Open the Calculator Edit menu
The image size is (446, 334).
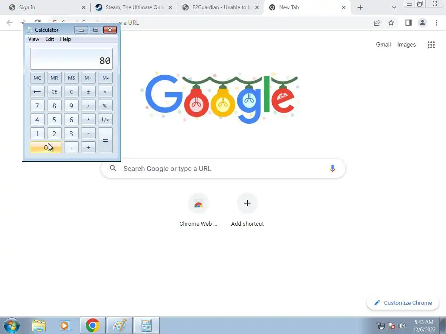(x=50, y=39)
